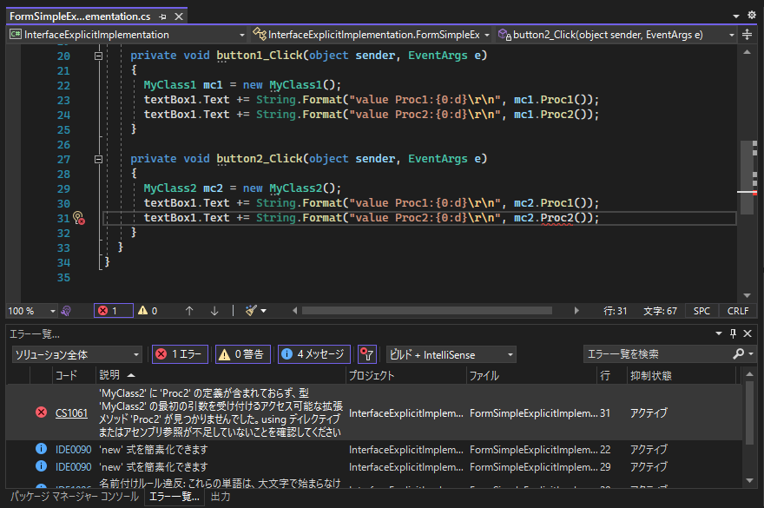Click the line number indicator 行: 31
This screenshot has height=508, width=764.
coord(615,311)
